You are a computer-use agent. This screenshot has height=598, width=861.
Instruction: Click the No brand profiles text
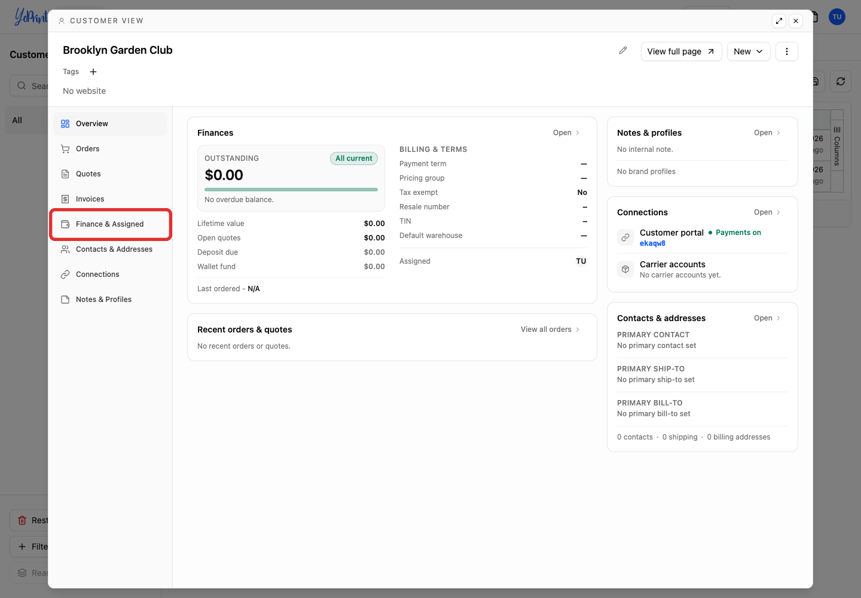pos(646,172)
